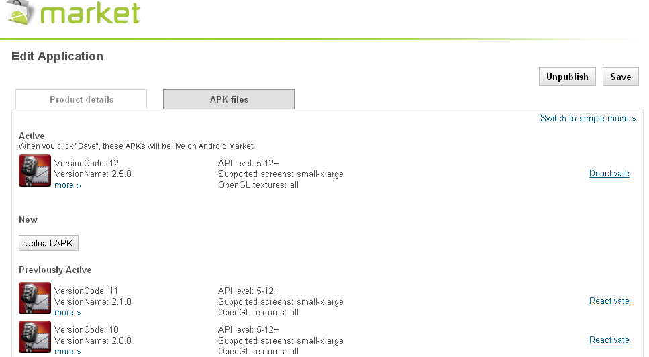Click the 'market' logo text
This screenshot has width=649, height=357.
[x=90, y=13]
